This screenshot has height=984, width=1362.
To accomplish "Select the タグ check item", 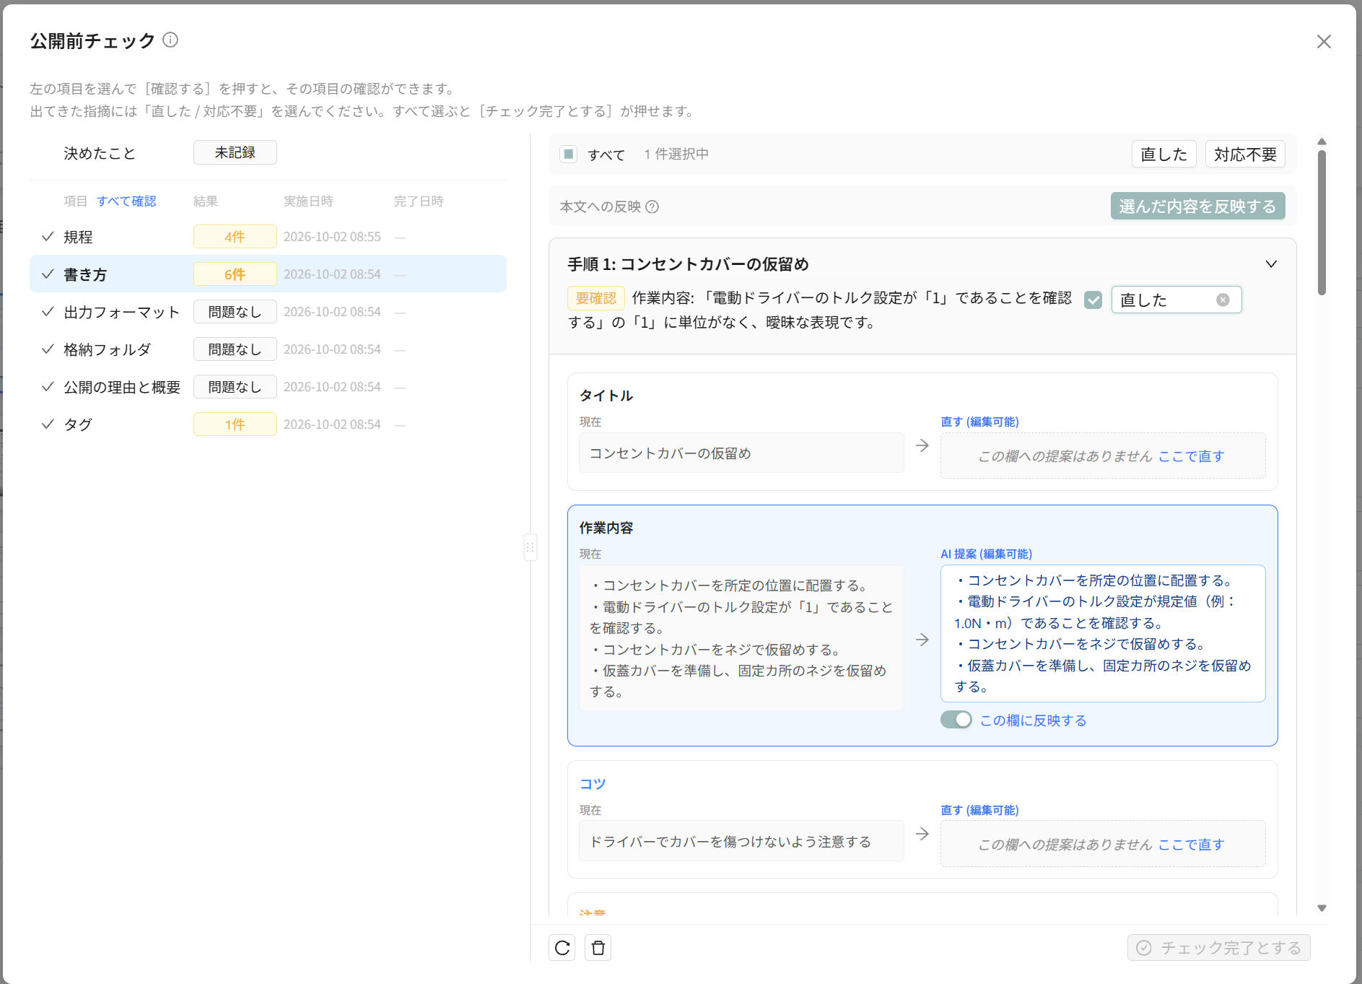I will tap(268, 424).
